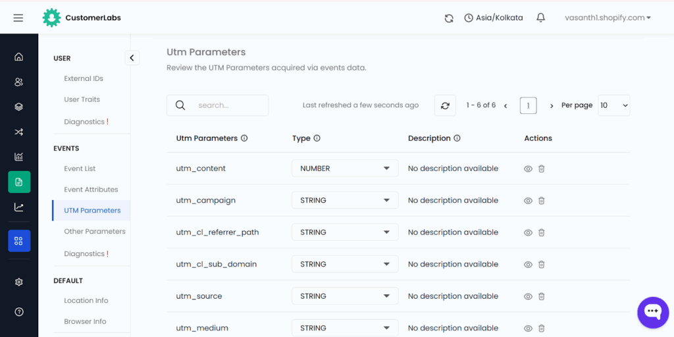The image size is (674, 337).
Task: Open the users icon in left rail
Action: tap(19, 82)
